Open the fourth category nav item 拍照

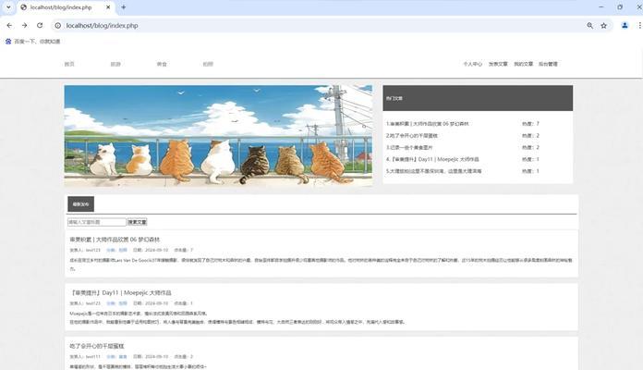click(x=208, y=64)
